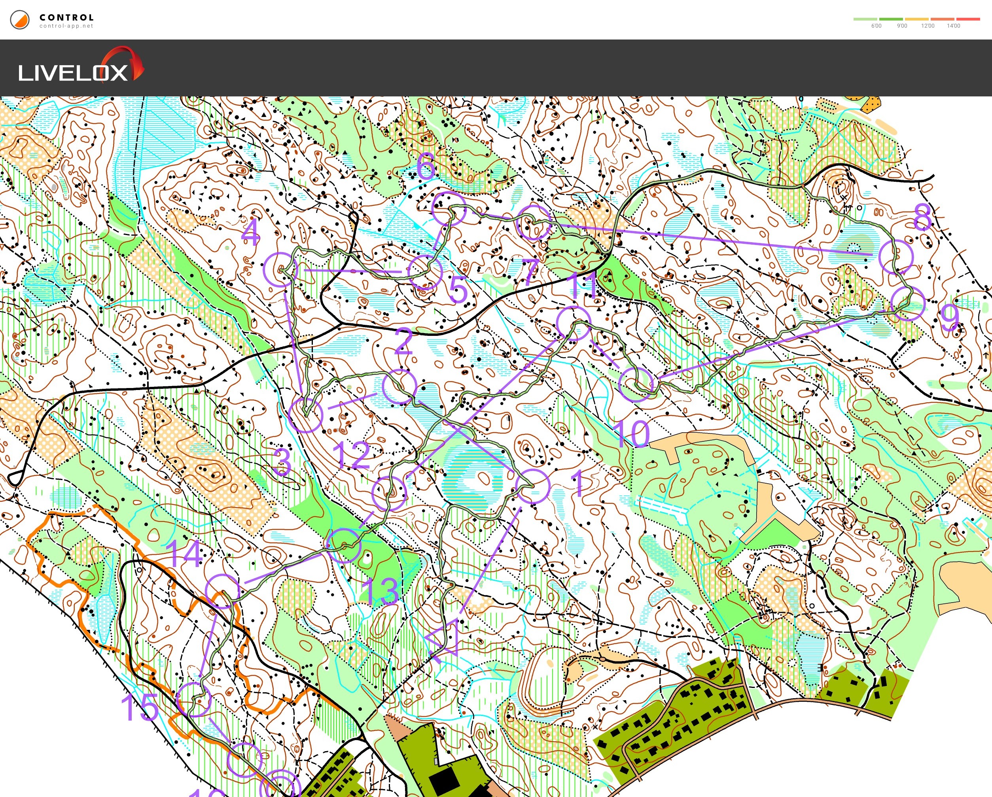Click control circle number 13
992x797 pixels.
pos(343,546)
